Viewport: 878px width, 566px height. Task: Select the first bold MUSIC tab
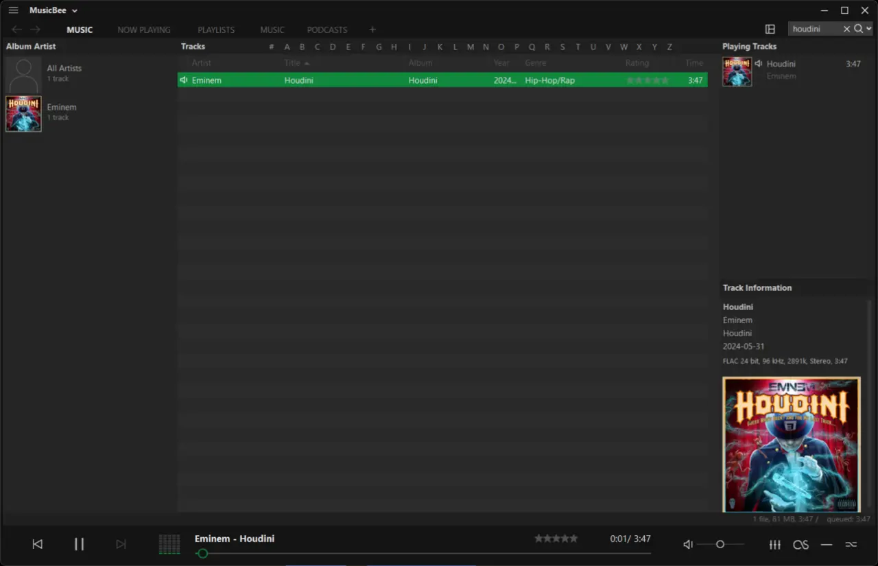(x=80, y=30)
